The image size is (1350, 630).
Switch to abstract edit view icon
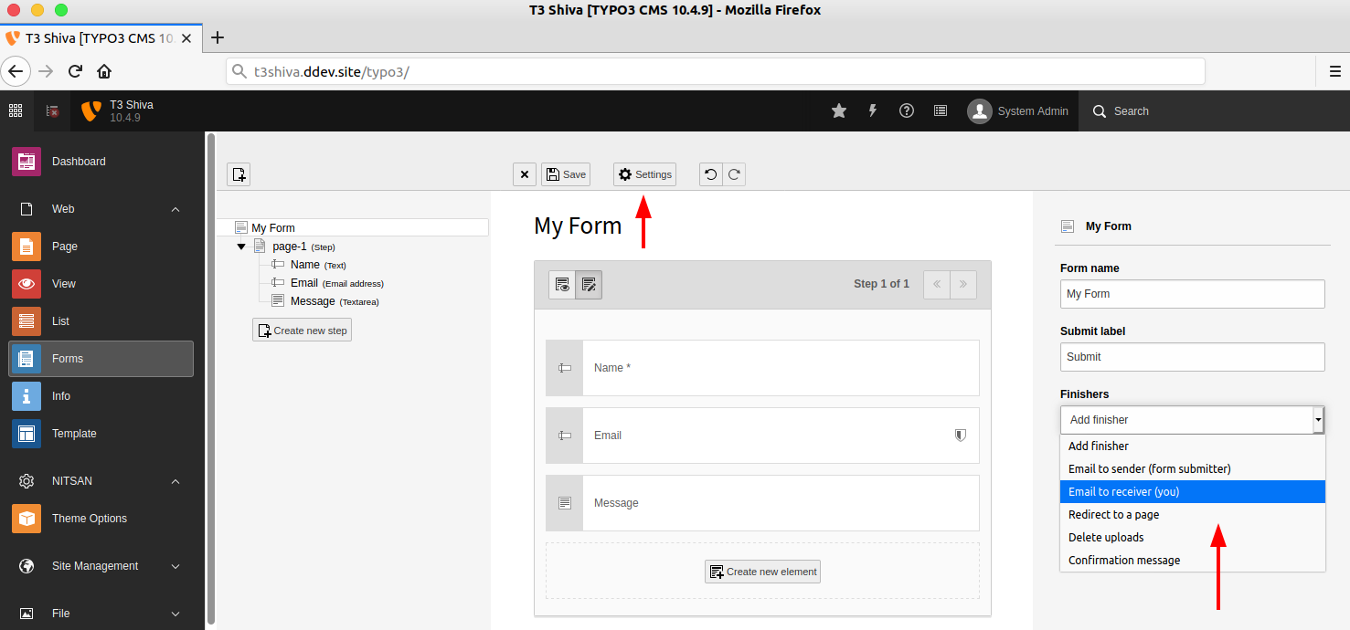click(589, 285)
